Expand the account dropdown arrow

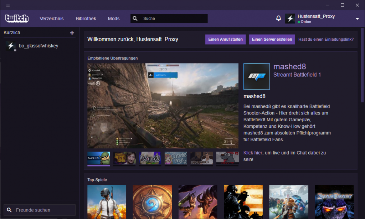pos(357,19)
